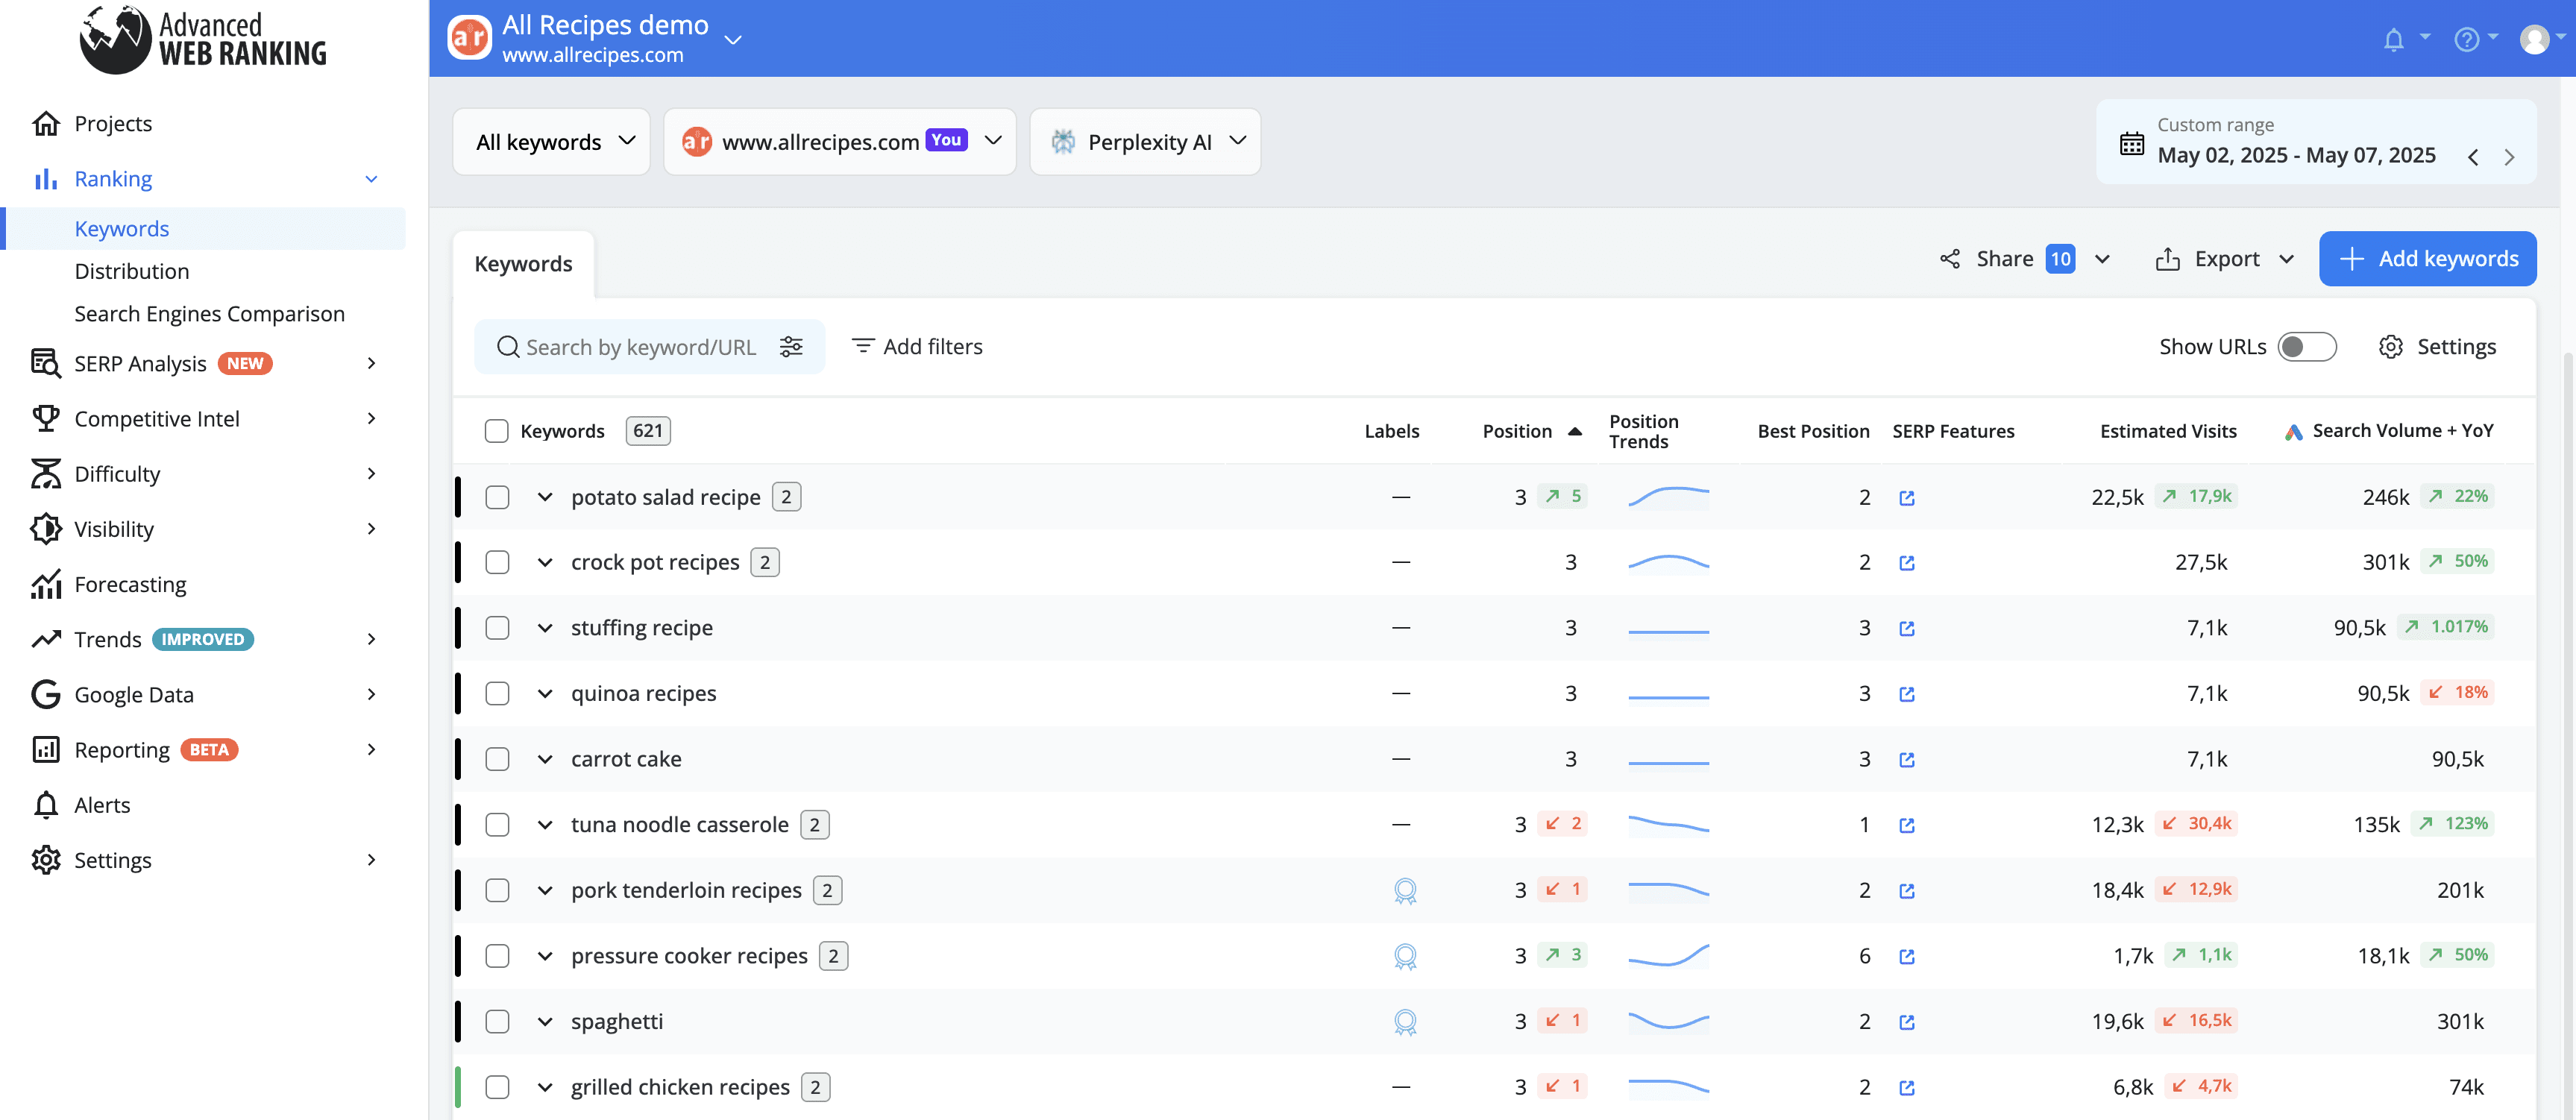
Task: Click the Add filters button
Action: 917,346
